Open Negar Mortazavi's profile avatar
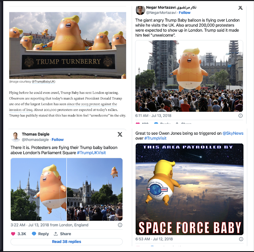Viewport: 254px width, 252px height. point(140,10)
